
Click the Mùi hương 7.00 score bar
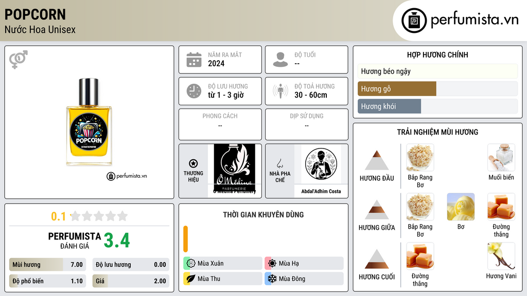[x=47, y=265]
